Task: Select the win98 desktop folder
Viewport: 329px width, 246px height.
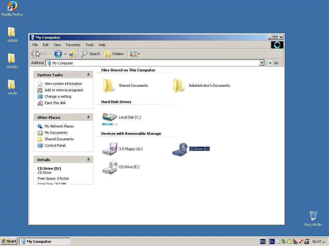Action: 12,87
